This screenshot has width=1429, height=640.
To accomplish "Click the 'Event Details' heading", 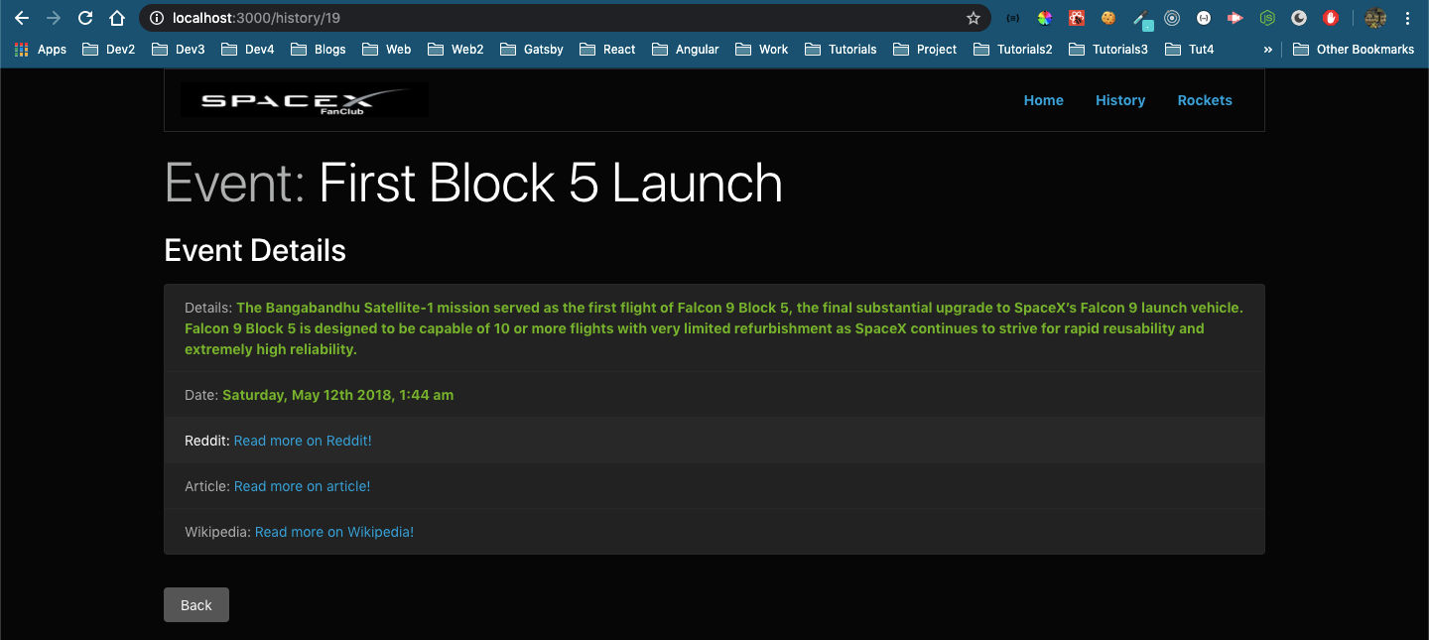I will (x=255, y=251).
